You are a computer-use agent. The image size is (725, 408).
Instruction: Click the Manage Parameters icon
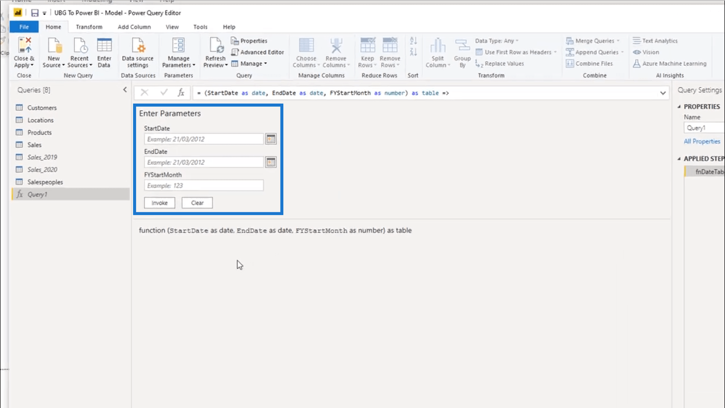179,45
